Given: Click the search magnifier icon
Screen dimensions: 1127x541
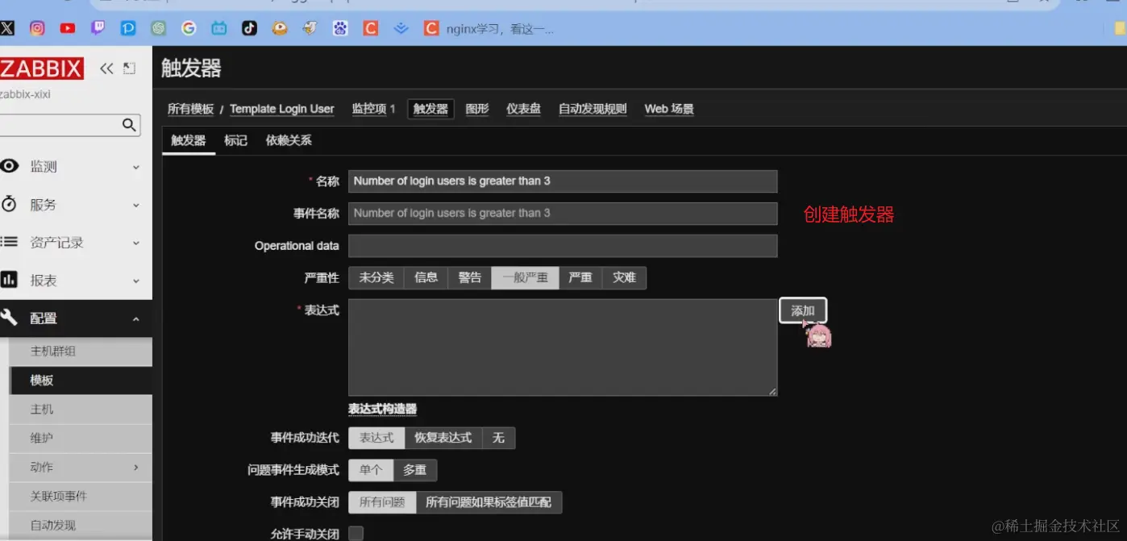Looking at the screenshot, I should point(129,125).
